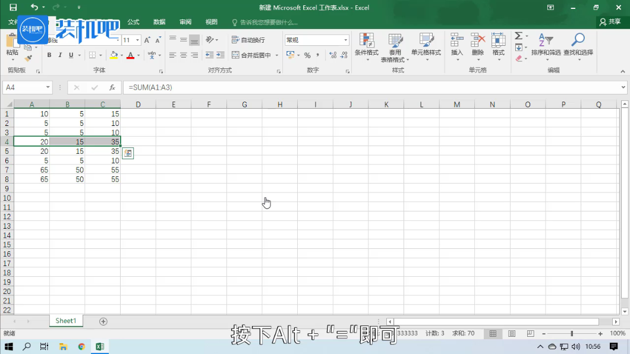Click the AutoSum sigma icon
The height and width of the screenshot is (354, 630).
tap(518, 36)
